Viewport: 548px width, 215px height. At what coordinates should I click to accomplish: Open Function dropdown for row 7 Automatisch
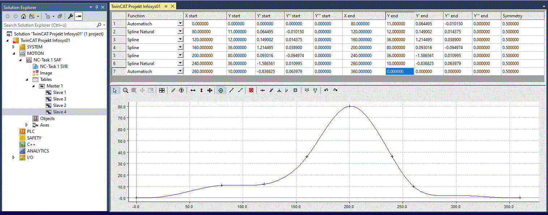coord(180,72)
